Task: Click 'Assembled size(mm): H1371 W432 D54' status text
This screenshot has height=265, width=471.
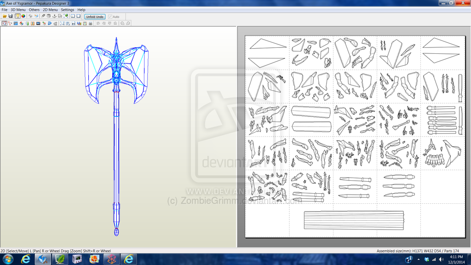Action: 409,251
